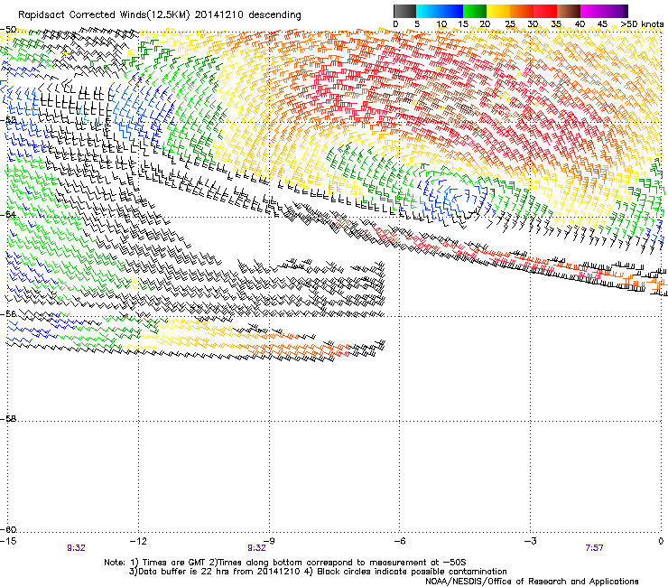Image resolution: width=668 pixels, height=587 pixels.
Task: Select the dark purple 45-50 knots legend segment
Action: point(616,11)
